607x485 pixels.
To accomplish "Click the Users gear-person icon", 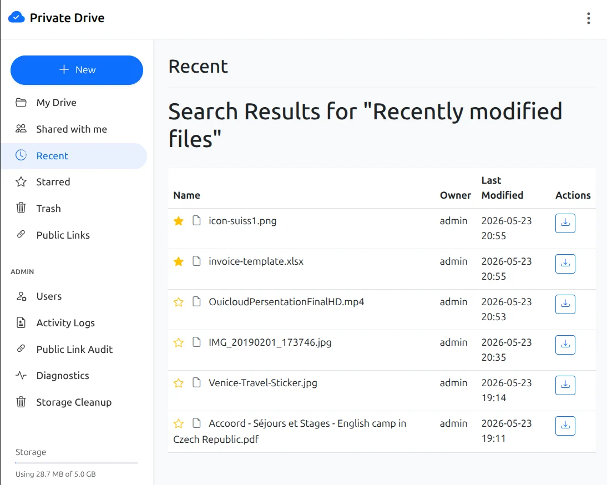I will pyautogui.click(x=21, y=296).
